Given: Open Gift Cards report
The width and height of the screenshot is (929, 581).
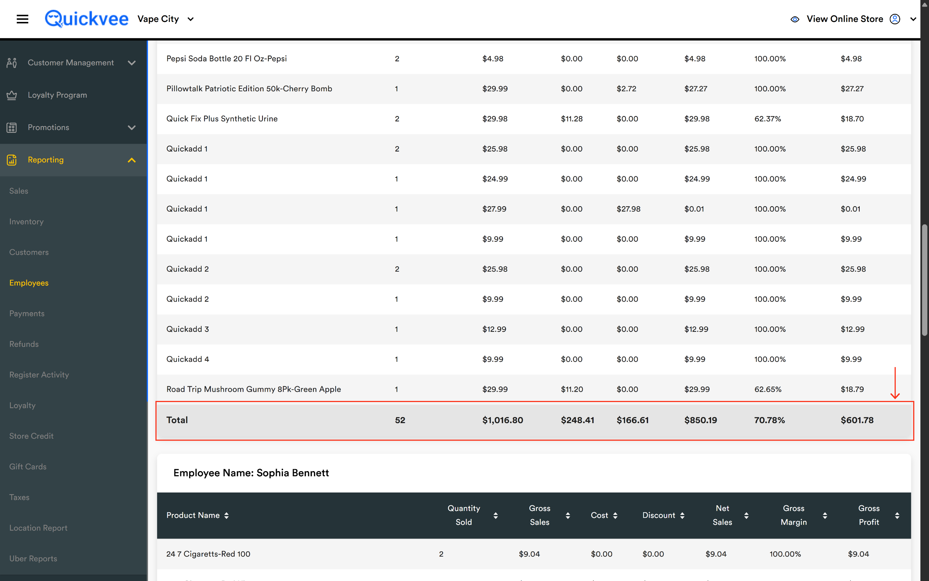Looking at the screenshot, I should click(28, 466).
